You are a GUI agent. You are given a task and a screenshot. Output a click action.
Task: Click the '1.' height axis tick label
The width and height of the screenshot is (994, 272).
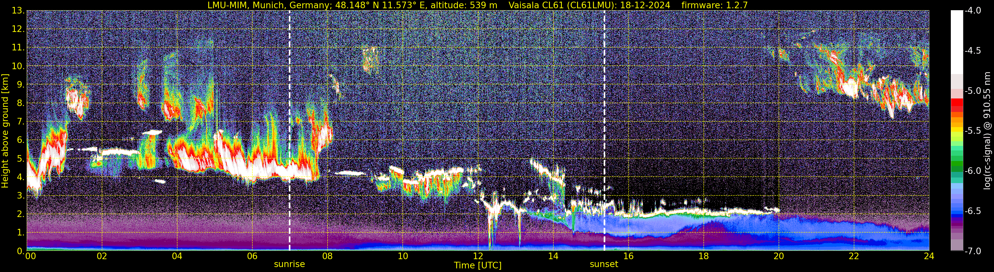tap(20, 232)
